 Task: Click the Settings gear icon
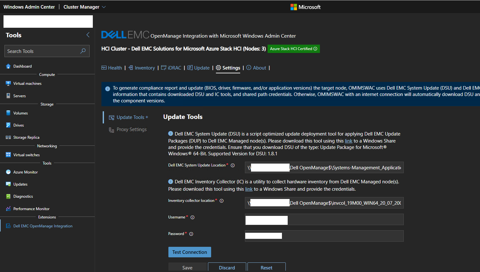tap(218, 68)
